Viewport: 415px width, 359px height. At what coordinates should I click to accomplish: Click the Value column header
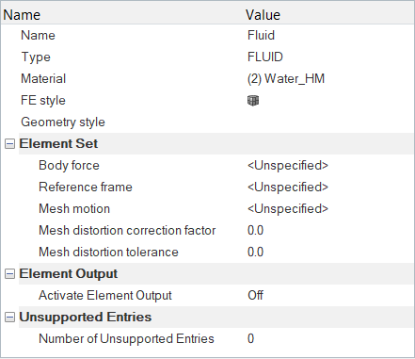click(x=263, y=15)
